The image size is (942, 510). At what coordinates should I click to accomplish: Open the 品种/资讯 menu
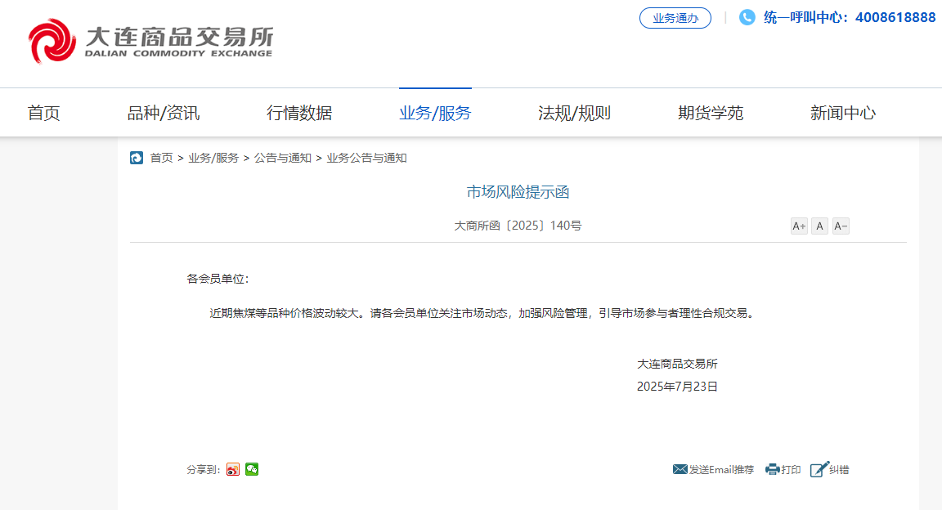coord(164,113)
